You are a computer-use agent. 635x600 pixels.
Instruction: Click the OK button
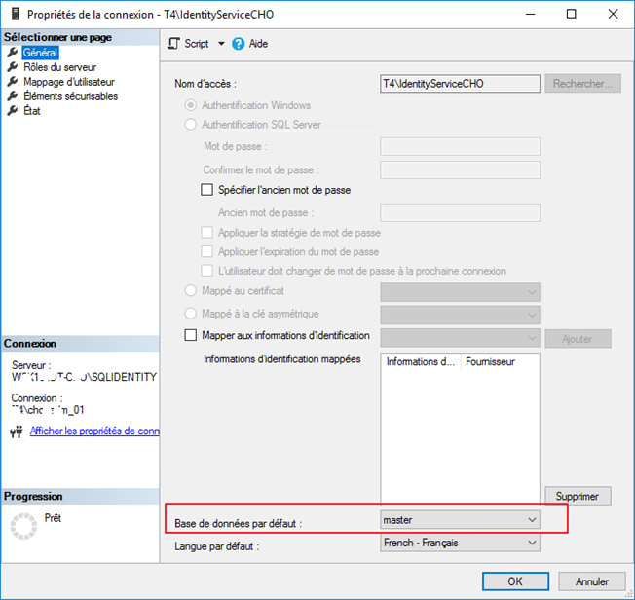tap(514, 581)
